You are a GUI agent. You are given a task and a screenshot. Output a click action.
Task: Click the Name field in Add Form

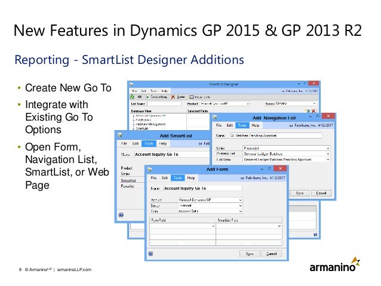click(x=202, y=188)
